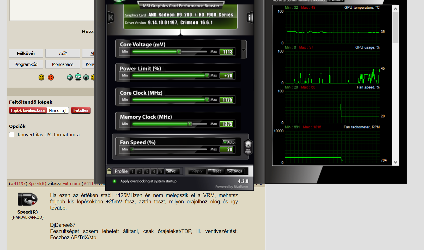Click the hardware monitor scroll up arrow
This screenshot has height=250, width=424.
[x=396, y=9]
